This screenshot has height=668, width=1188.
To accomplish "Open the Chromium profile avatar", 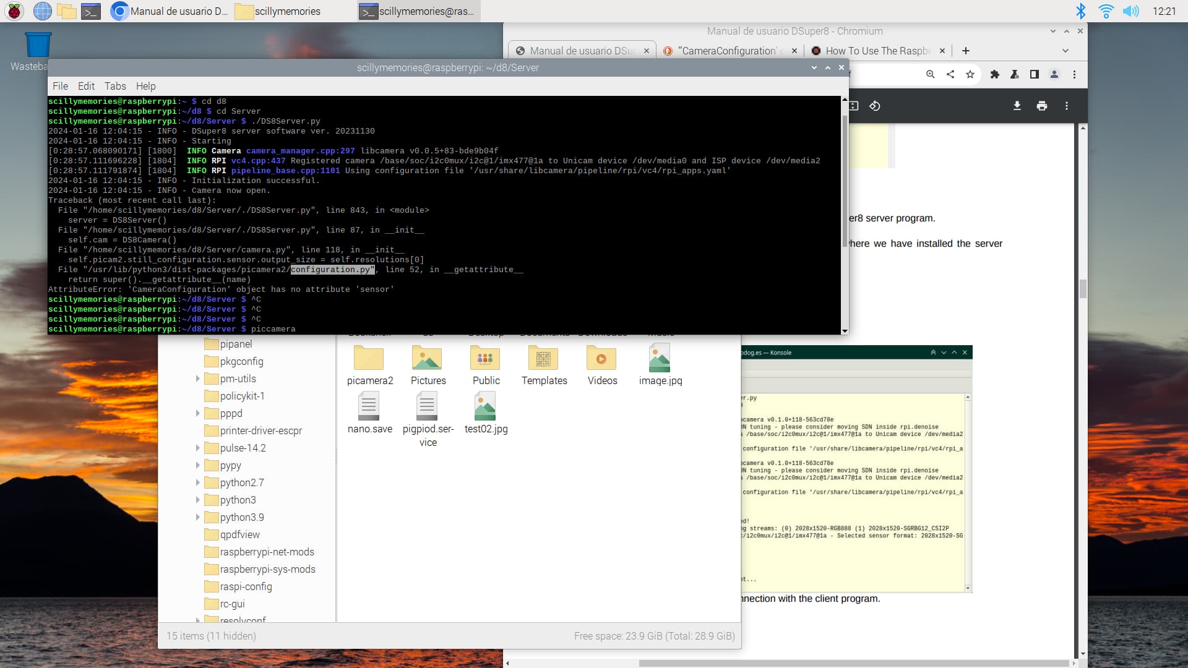I will (x=1054, y=74).
